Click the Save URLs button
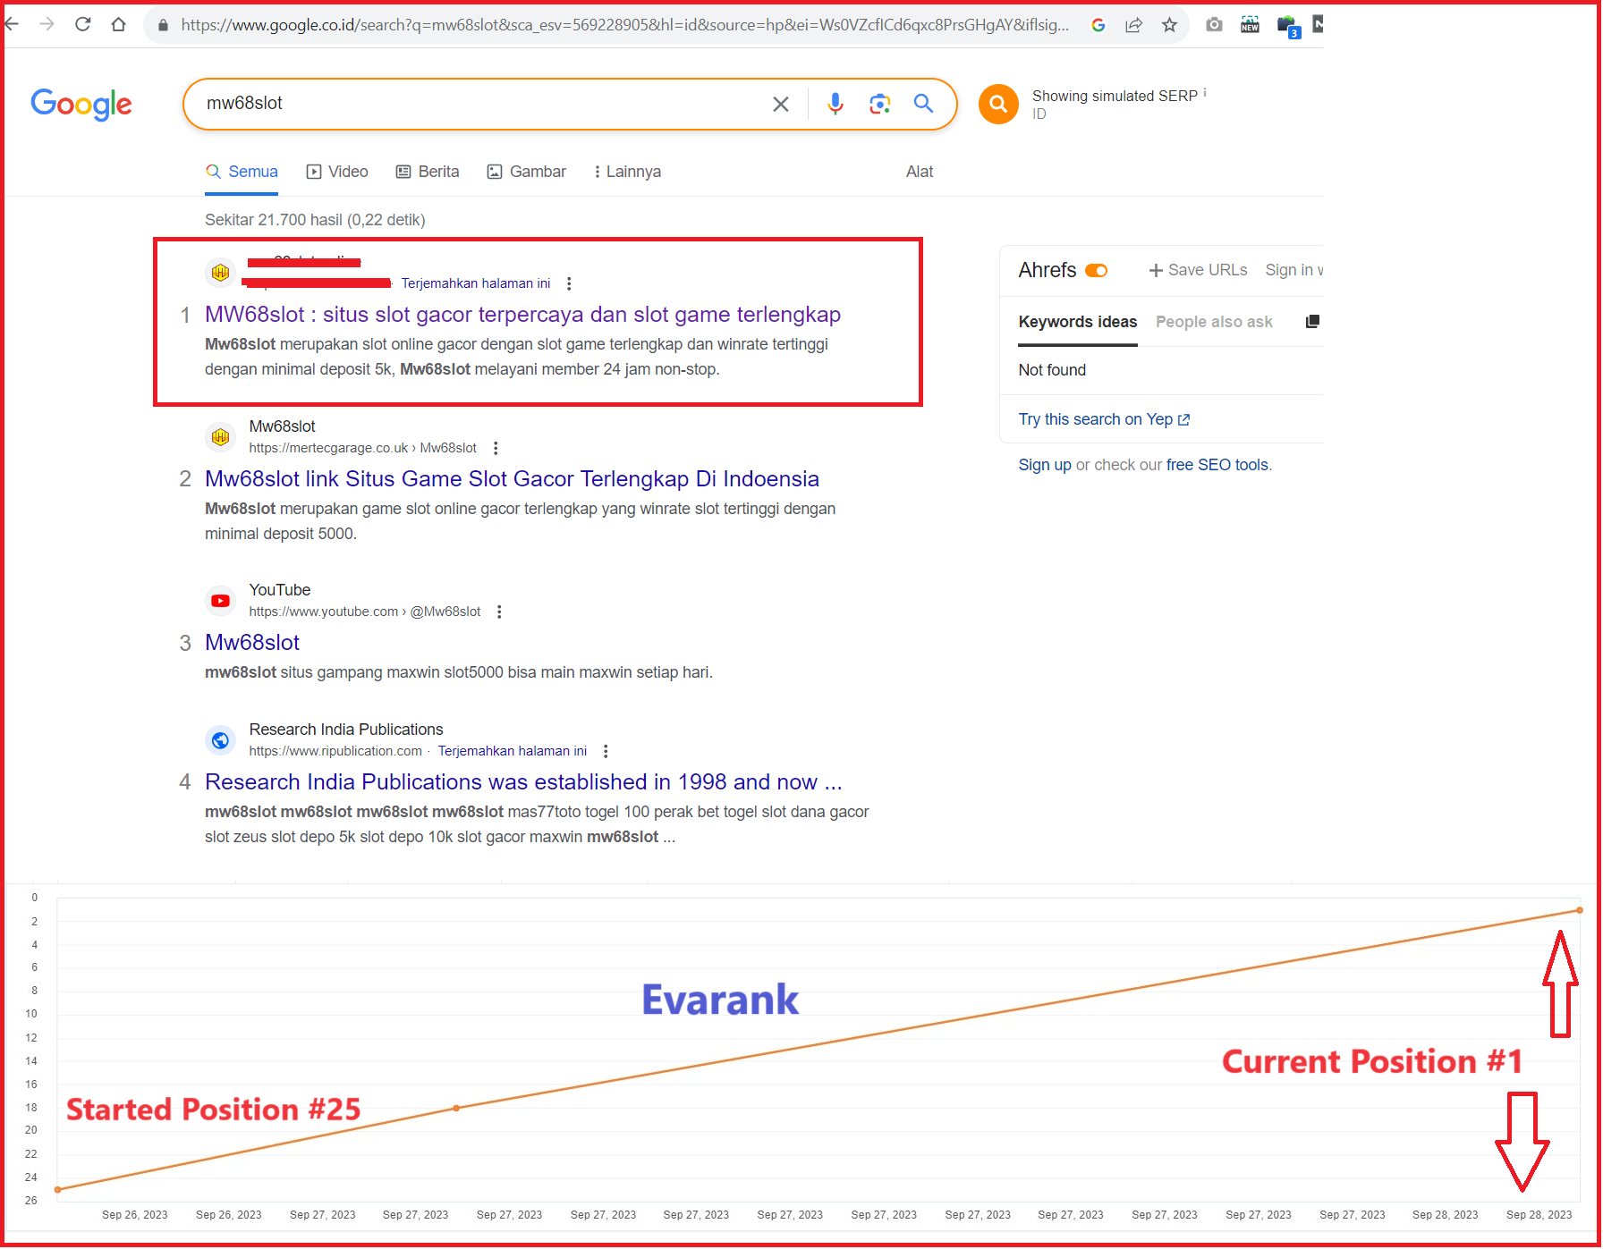The image size is (1603, 1249). pyautogui.click(x=1198, y=270)
